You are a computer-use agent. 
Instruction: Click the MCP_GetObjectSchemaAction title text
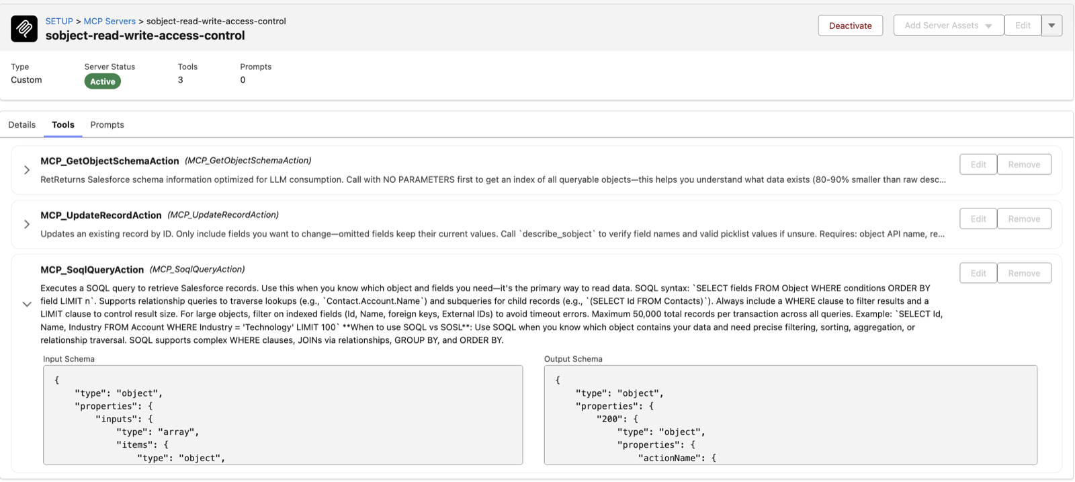(x=110, y=161)
